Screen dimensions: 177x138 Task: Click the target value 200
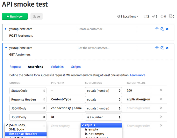(129, 91)
